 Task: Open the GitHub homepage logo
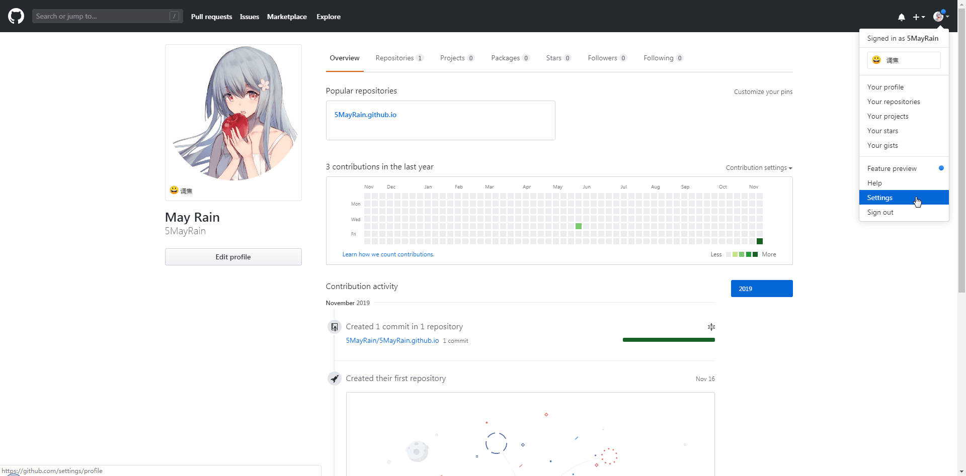(x=16, y=16)
